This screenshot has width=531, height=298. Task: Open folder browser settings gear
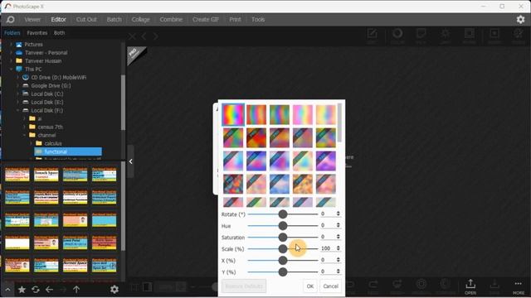pyautogui.click(x=114, y=290)
